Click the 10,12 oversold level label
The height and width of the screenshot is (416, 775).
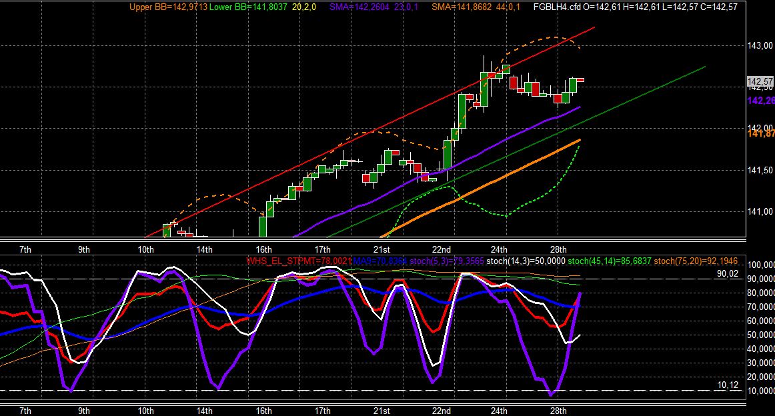(728, 385)
